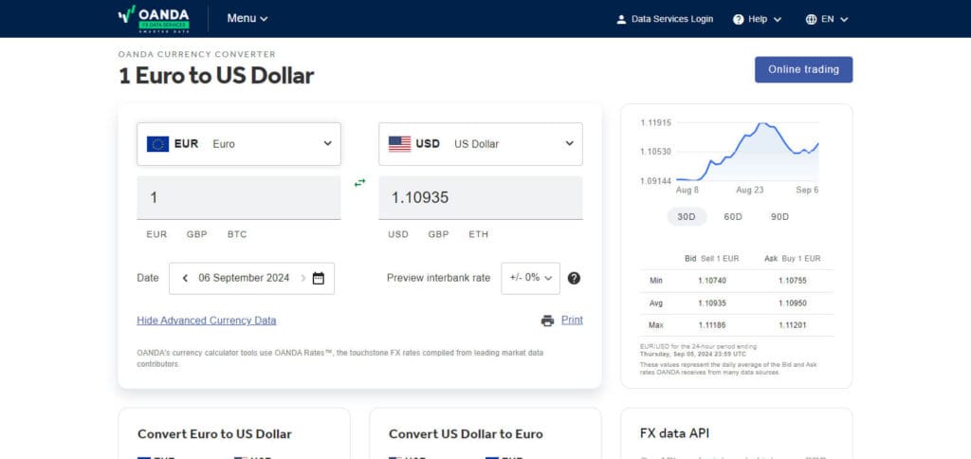Expand the Help menu chevron
This screenshot has height=459, width=971.
(778, 20)
